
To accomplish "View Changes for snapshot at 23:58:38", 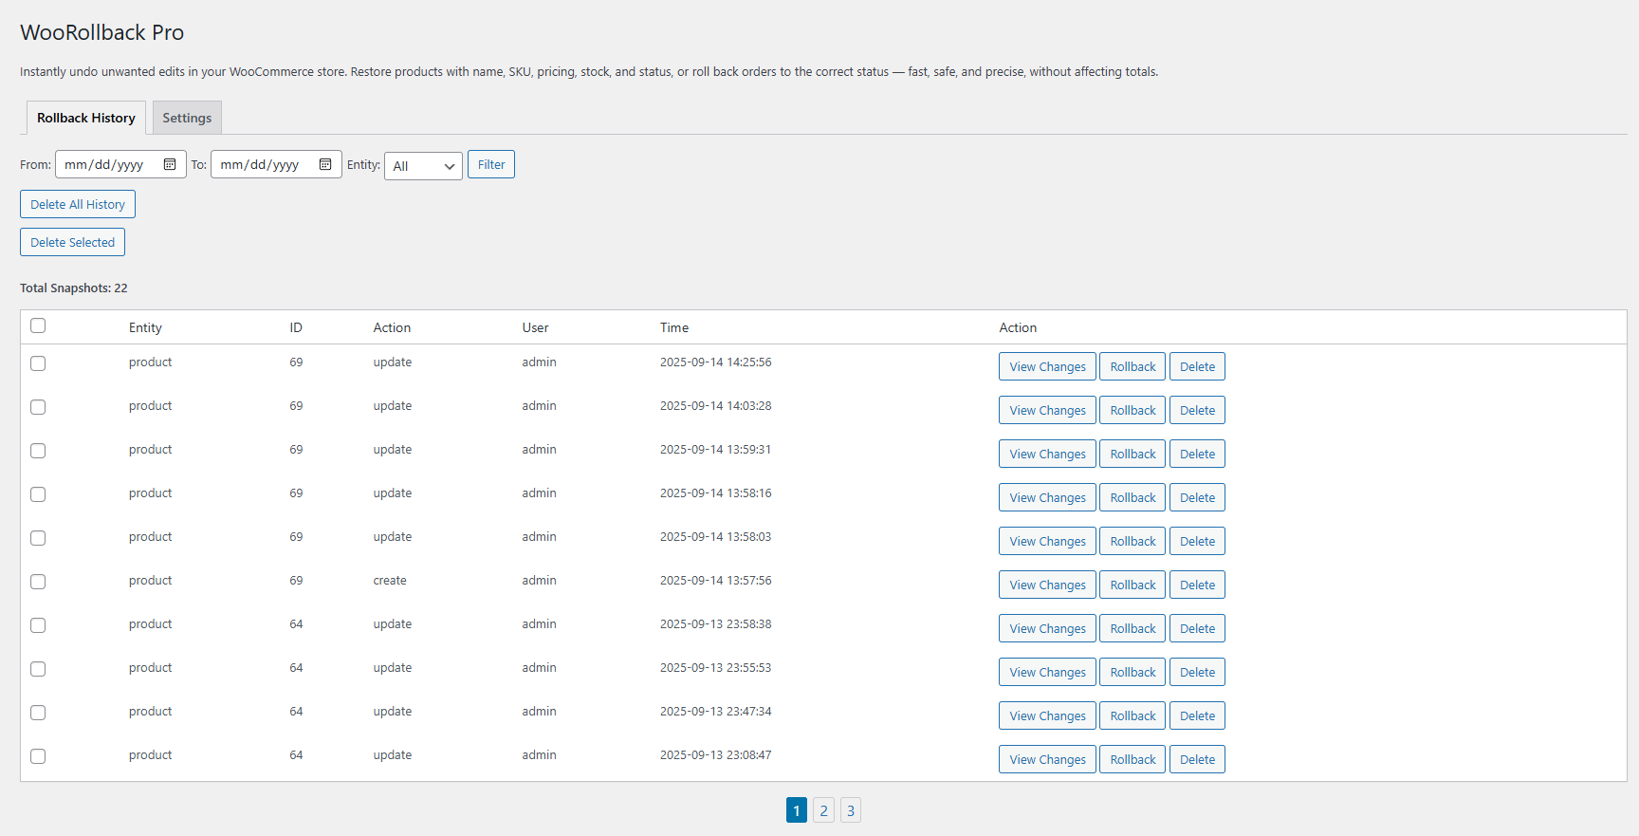I will point(1047,628).
